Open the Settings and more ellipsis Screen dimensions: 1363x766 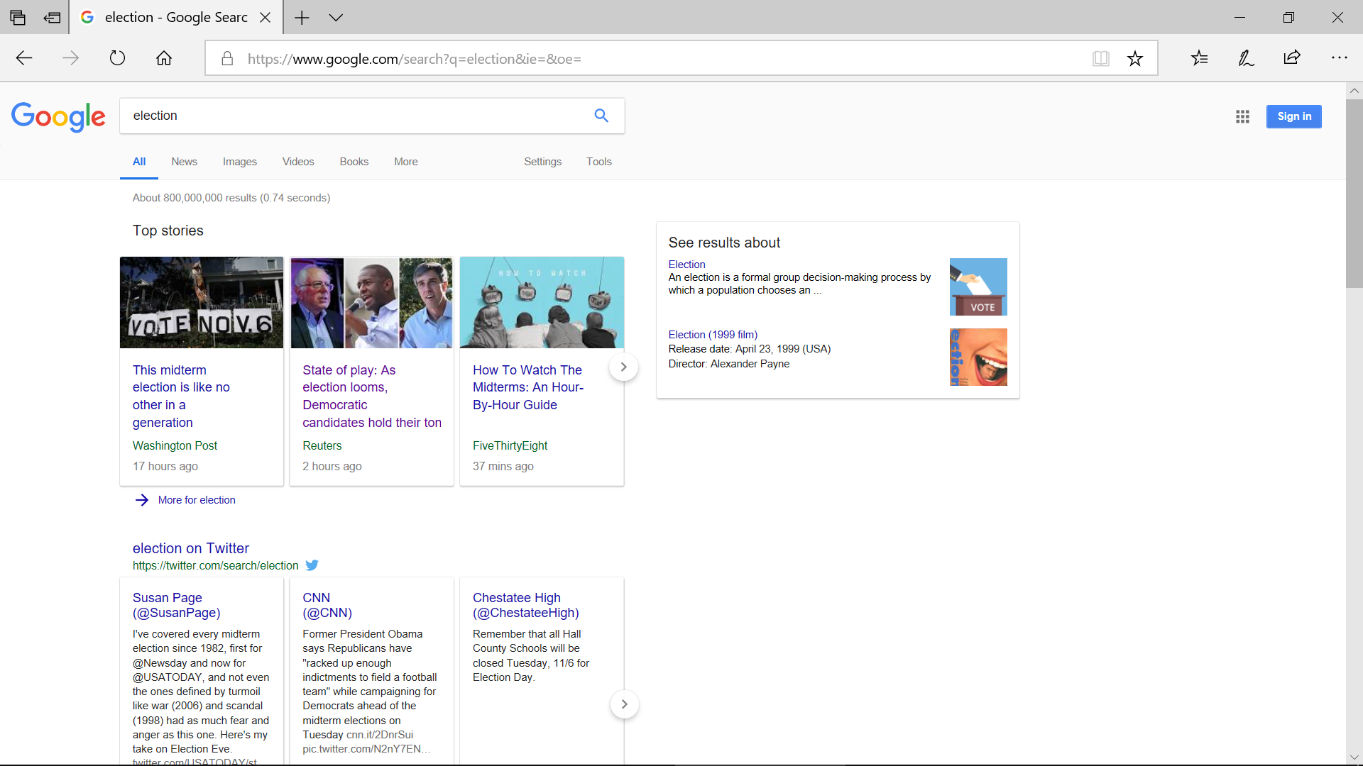(x=1339, y=58)
